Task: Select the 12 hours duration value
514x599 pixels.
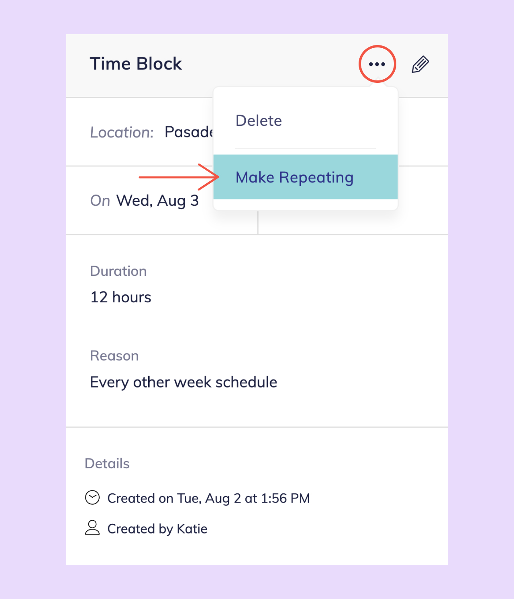Action: click(121, 297)
